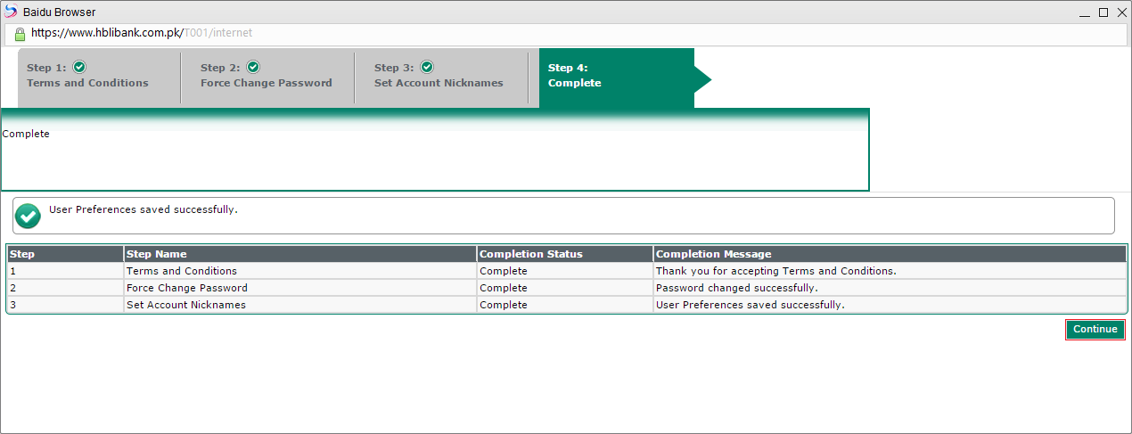The width and height of the screenshot is (1132, 434).
Task: Click the 'Step Name' column header
Action: click(300, 254)
